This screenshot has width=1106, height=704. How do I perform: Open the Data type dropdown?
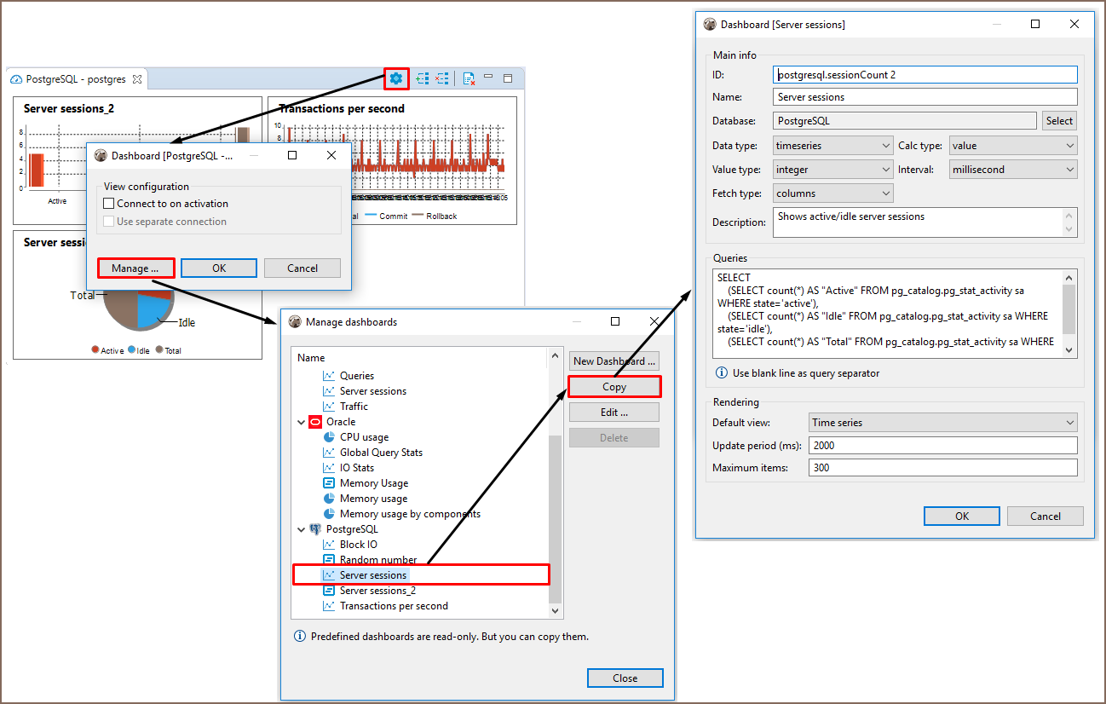coord(832,146)
